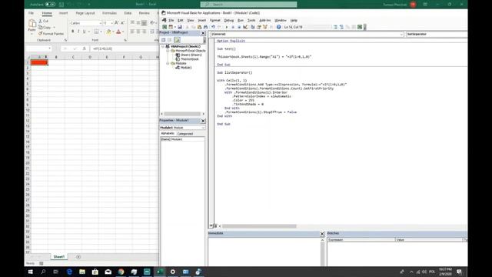The height and width of the screenshot is (277, 492).
Task: Switch to Page Layout ribbon tab
Action: (x=85, y=13)
